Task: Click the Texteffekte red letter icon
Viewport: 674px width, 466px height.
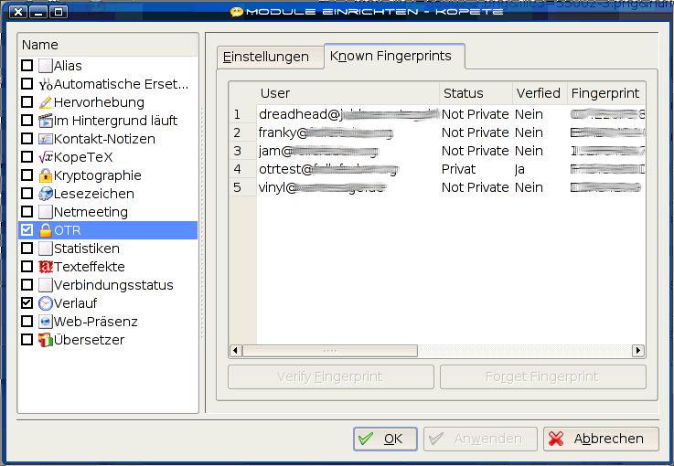Action: click(x=45, y=267)
